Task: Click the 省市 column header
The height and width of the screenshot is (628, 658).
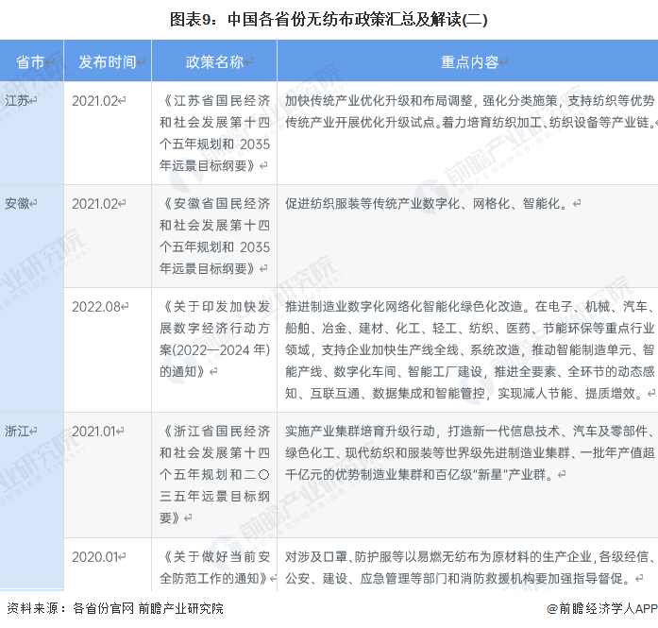Action: (31, 61)
